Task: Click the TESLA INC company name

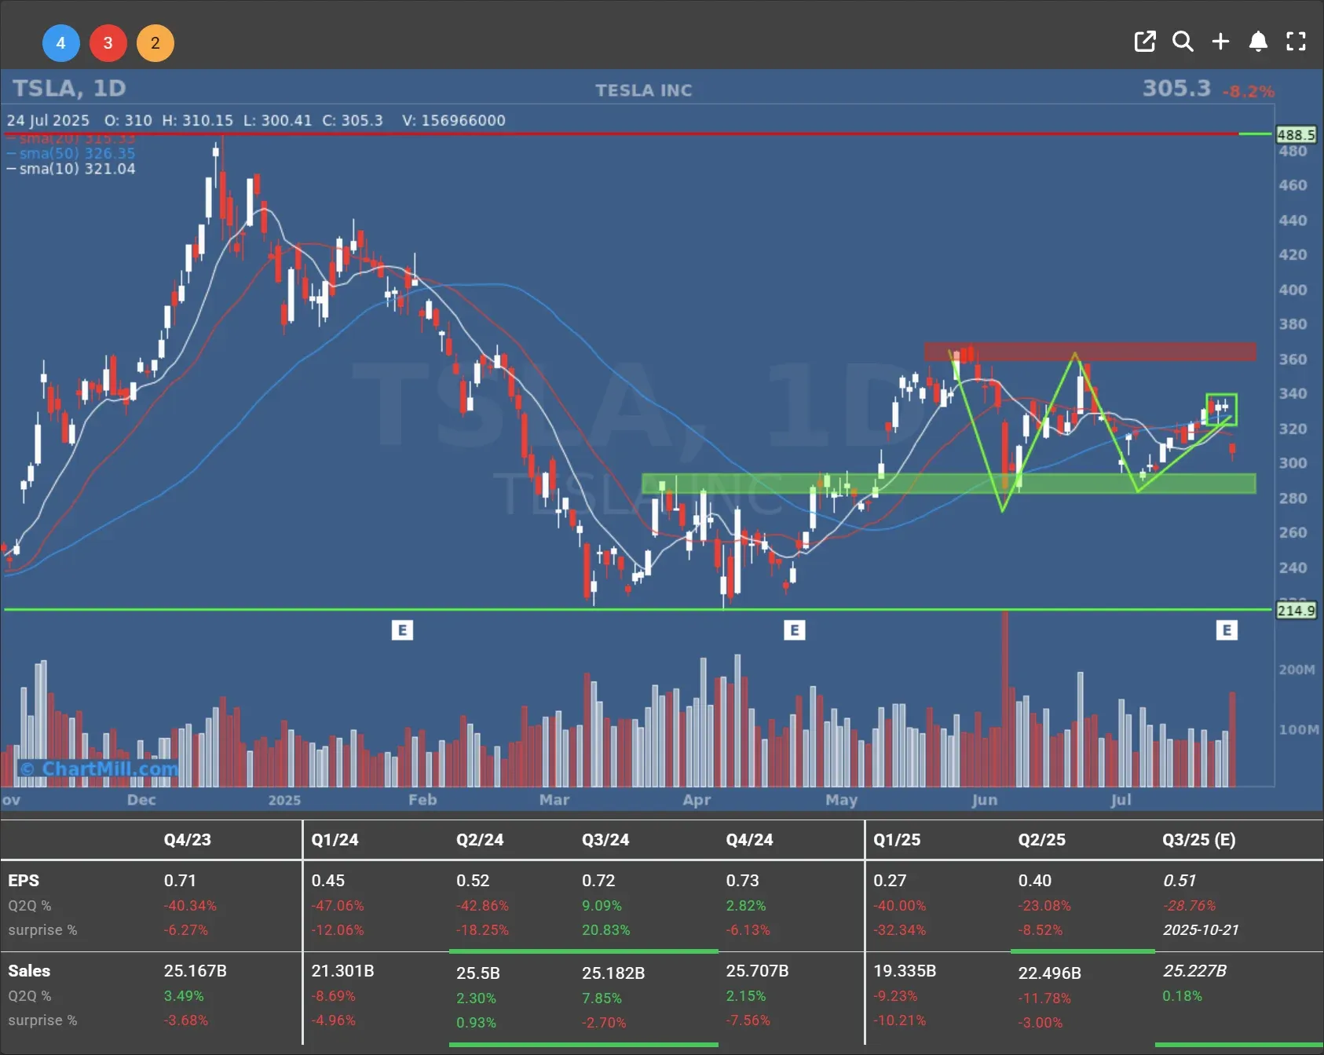Action: pos(644,90)
